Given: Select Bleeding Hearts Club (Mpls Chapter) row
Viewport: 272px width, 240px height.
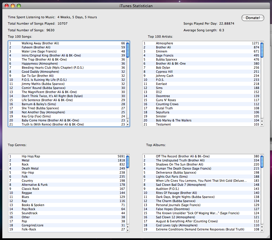Looking at the screenshot, I should click(67, 68).
